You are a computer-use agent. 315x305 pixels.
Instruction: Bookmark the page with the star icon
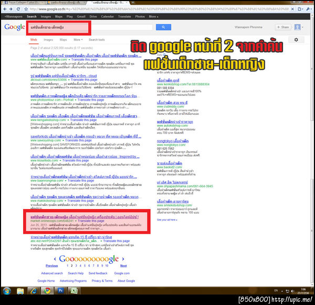coord(26,9)
